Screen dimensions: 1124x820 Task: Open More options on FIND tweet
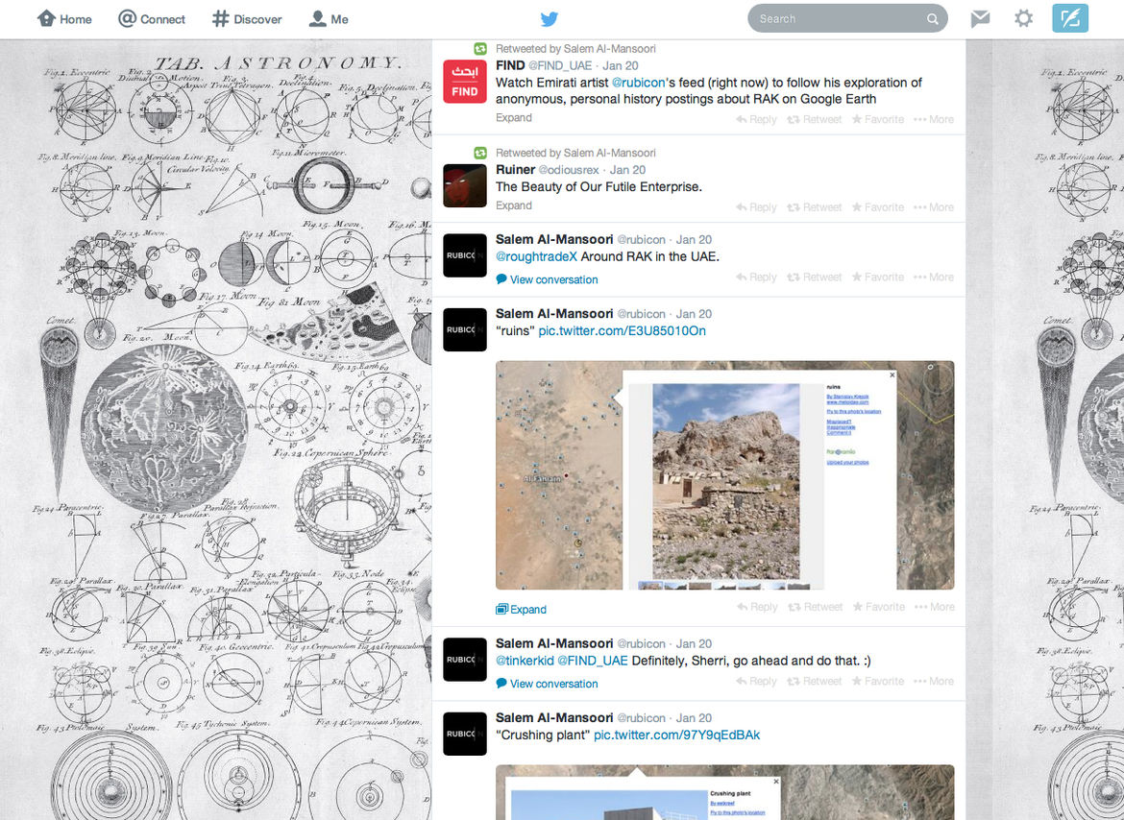point(934,120)
